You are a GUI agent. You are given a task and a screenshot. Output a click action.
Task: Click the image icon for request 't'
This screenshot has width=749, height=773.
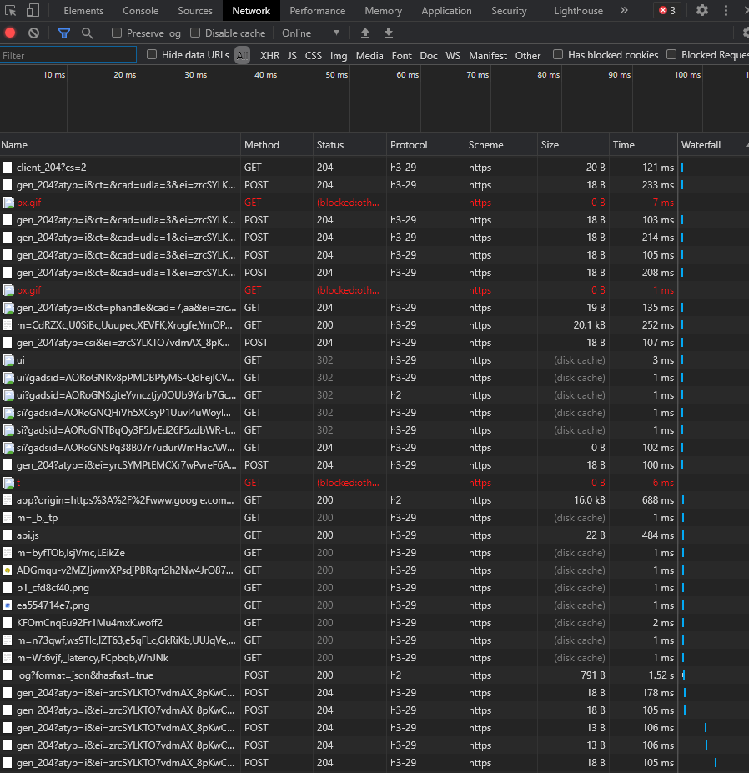click(x=8, y=483)
